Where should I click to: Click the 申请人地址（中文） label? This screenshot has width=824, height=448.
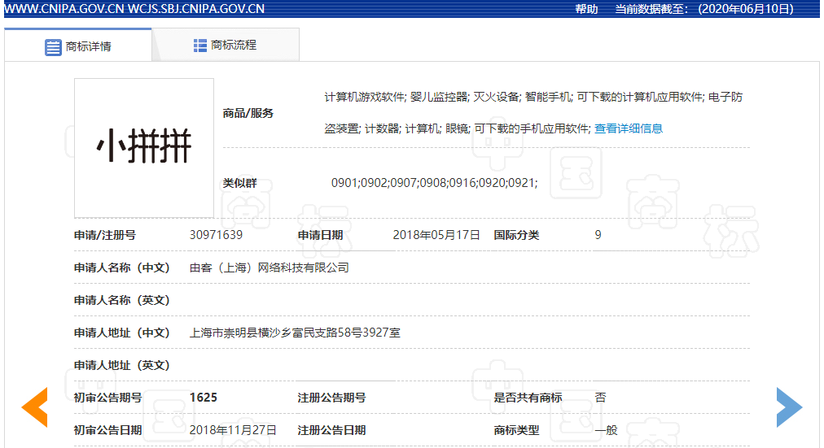pyautogui.click(x=121, y=333)
